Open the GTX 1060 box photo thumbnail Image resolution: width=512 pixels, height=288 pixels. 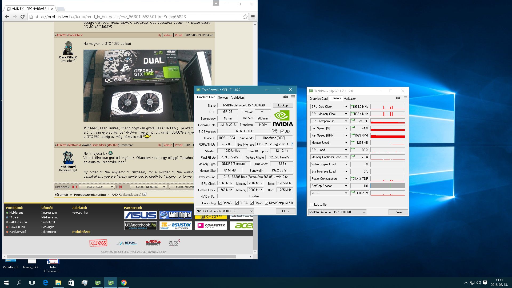147,86
